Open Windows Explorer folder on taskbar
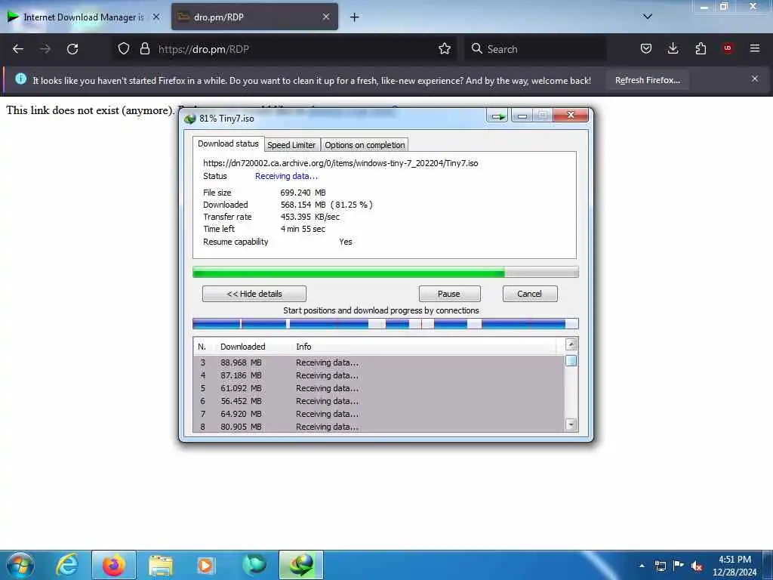773x580 pixels. point(161,565)
